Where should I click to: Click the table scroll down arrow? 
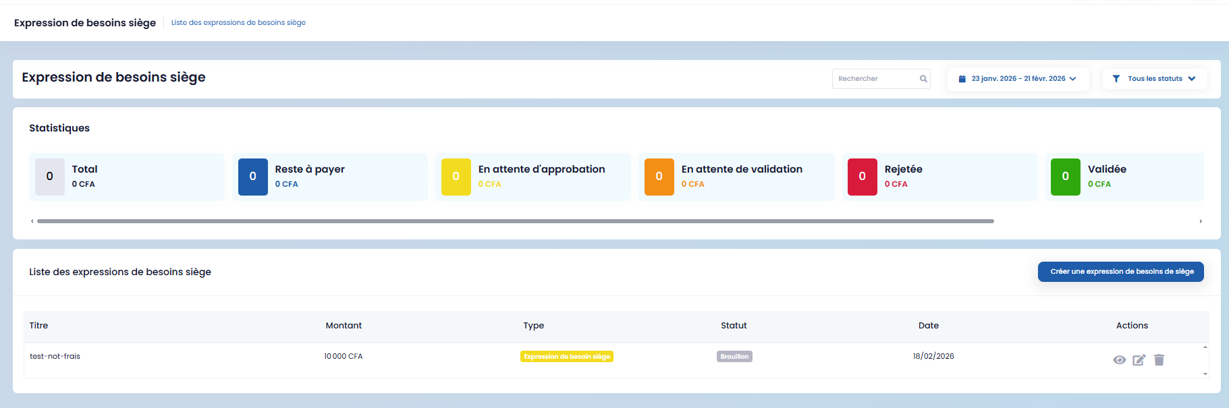pyautogui.click(x=1205, y=374)
